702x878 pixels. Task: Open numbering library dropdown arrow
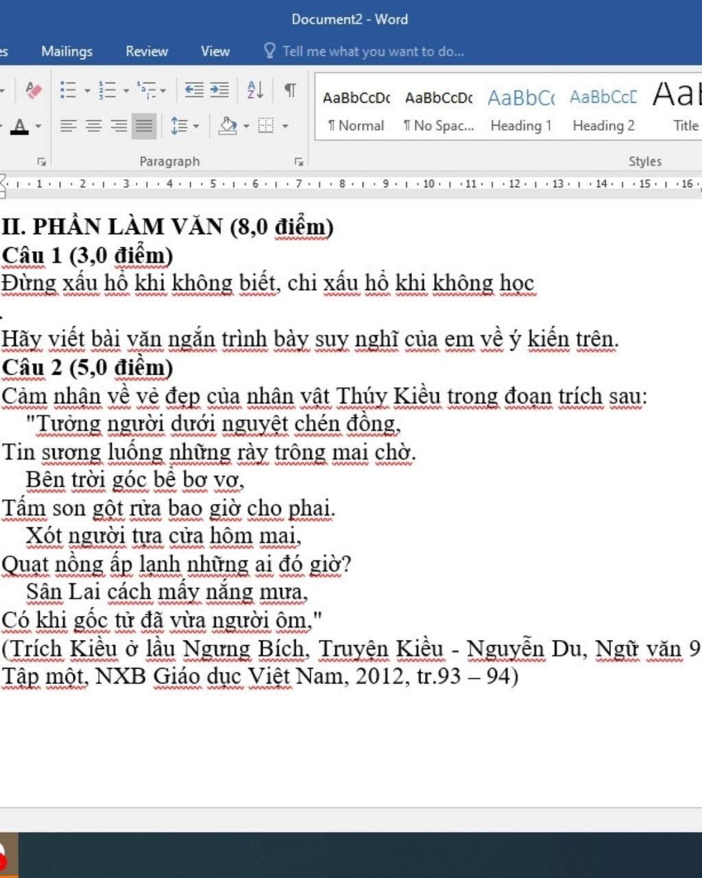(x=126, y=90)
